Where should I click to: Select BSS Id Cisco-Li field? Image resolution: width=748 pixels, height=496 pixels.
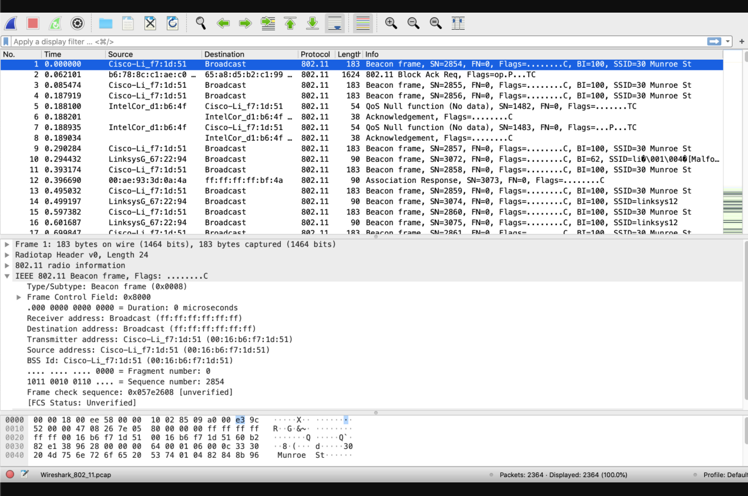130,361
